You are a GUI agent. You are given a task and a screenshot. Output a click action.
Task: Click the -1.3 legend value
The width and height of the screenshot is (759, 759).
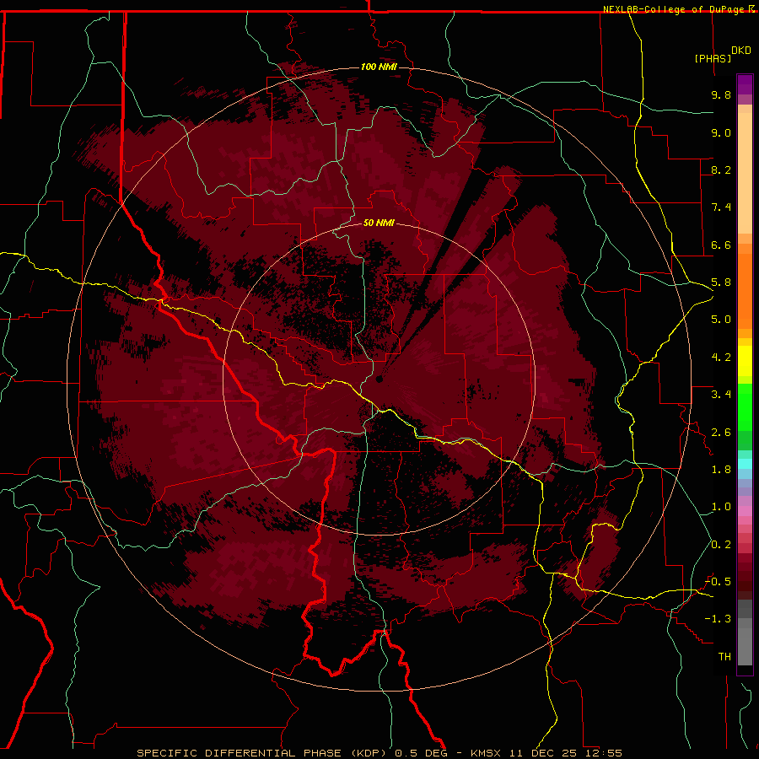pyautogui.click(x=718, y=619)
